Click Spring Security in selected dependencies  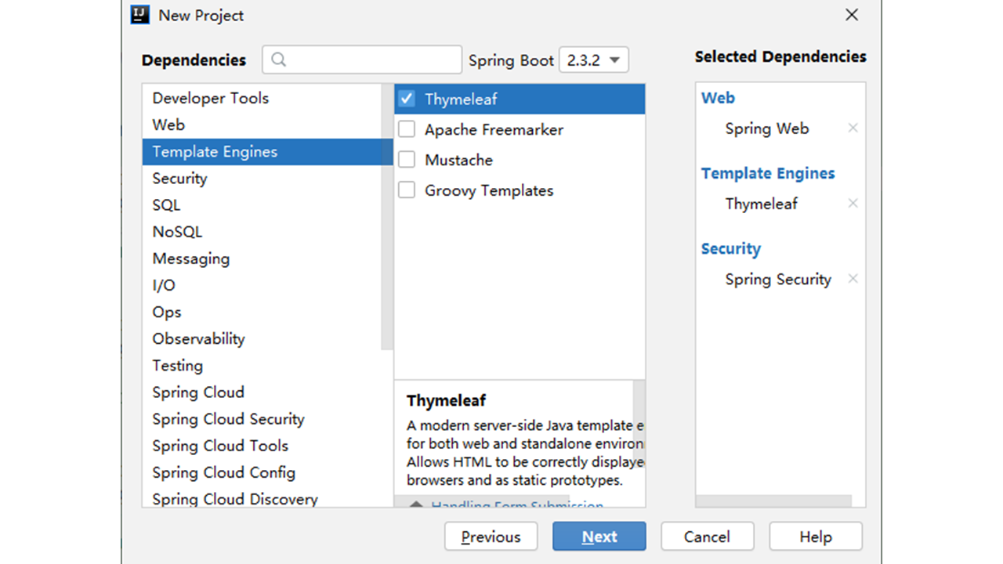[778, 280]
